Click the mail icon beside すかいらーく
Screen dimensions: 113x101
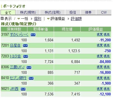pyautogui.click(x=33, y=35)
